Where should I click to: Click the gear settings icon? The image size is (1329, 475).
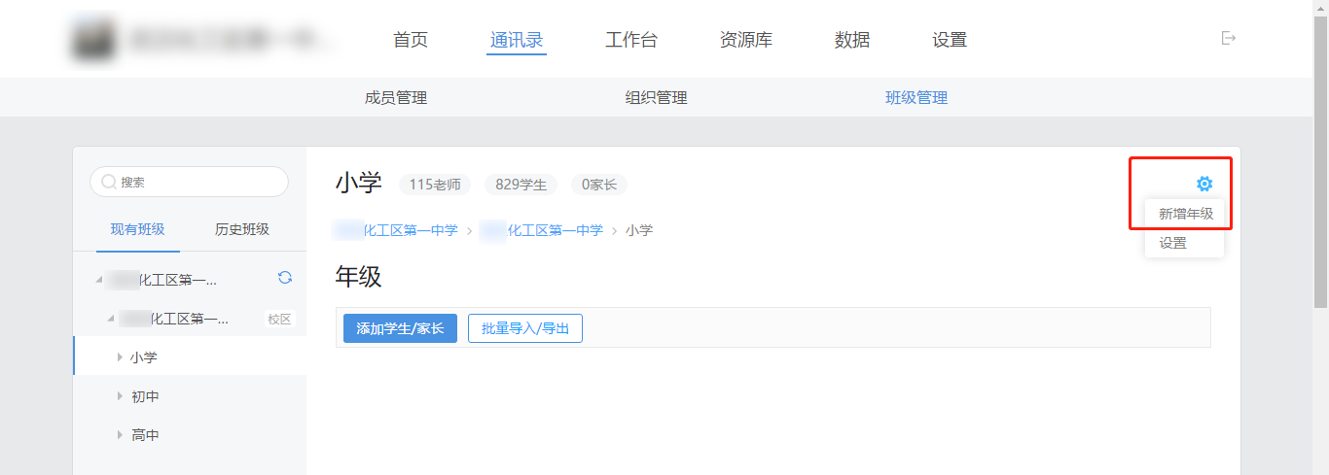[x=1204, y=184]
